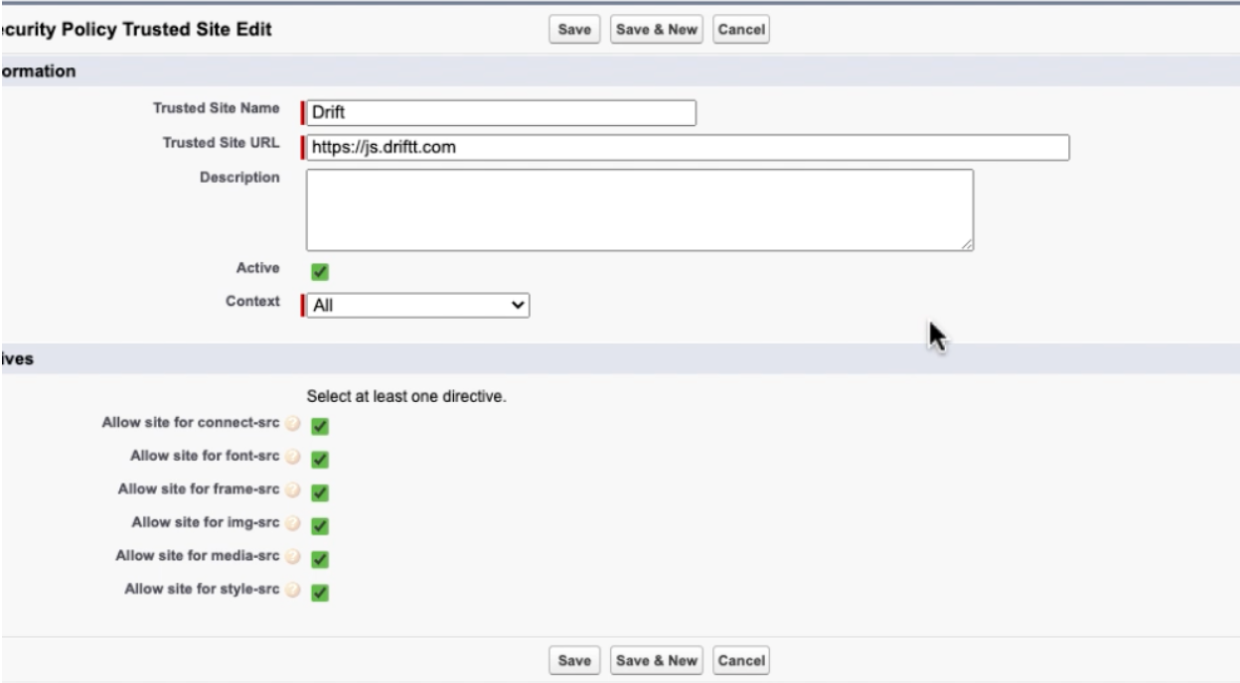
Task: Click 'Allow site for style-src' label
Action: click(203, 589)
